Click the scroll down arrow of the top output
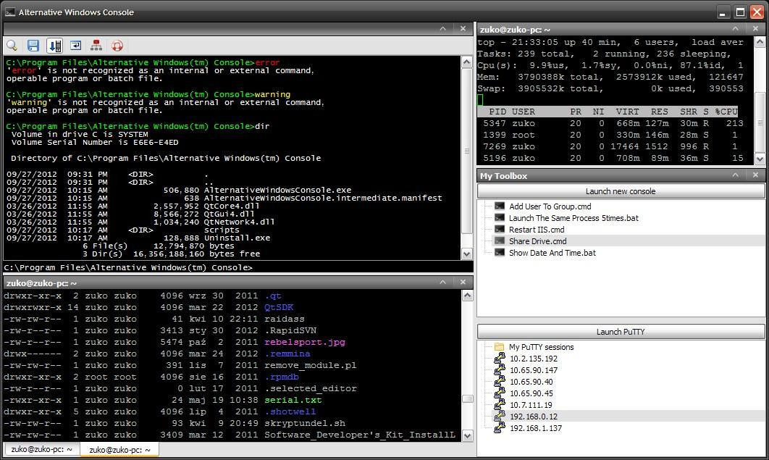This screenshot has width=769, height=460. 760,159
